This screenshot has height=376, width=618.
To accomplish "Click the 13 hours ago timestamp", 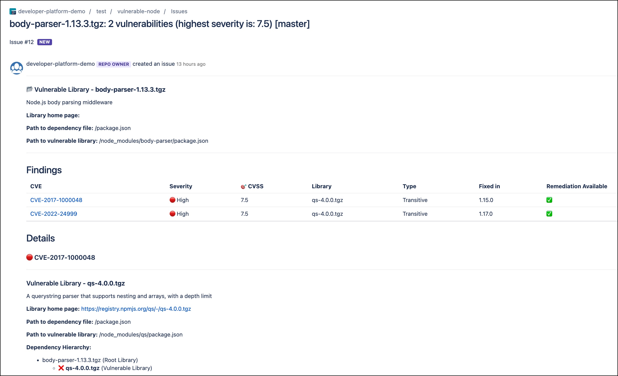I will (x=191, y=64).
